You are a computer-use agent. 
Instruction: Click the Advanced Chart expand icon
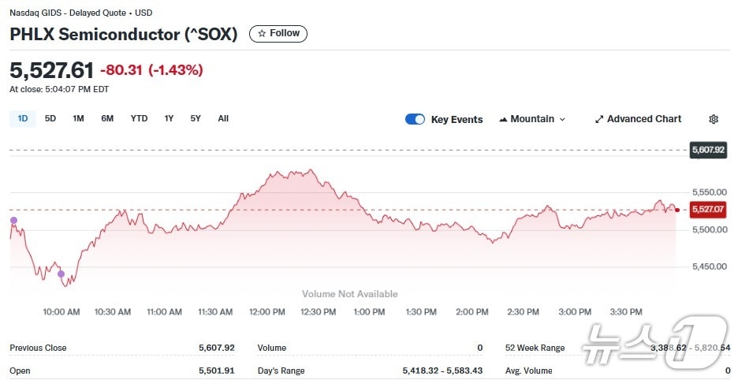coord(599,119)
